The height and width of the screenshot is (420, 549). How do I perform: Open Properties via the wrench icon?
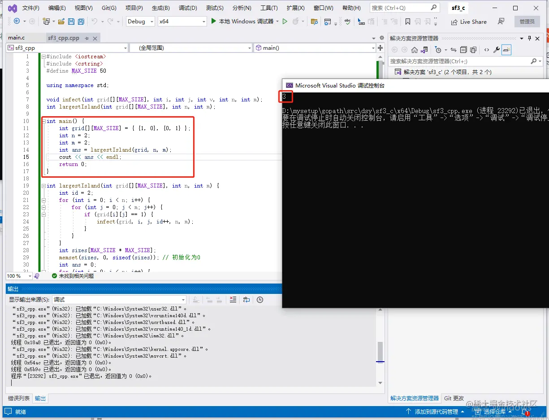[x=497, y=50]
